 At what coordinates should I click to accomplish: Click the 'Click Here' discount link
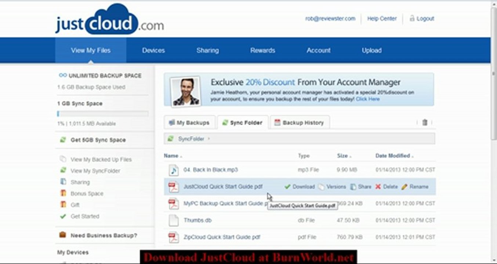click(367, 99)
